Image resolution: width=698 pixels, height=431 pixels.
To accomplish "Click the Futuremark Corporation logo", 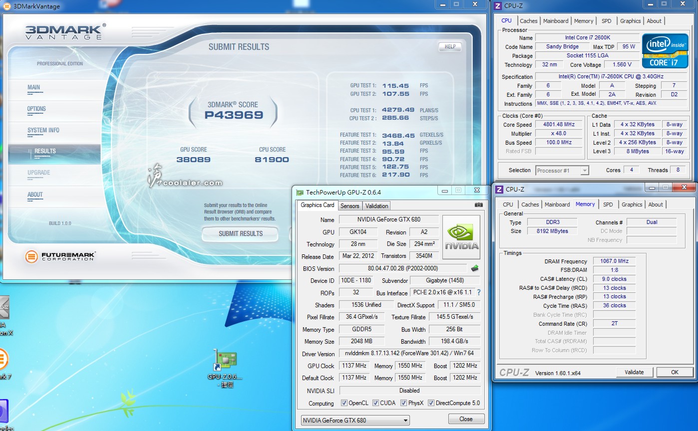I will coord(60,257).
